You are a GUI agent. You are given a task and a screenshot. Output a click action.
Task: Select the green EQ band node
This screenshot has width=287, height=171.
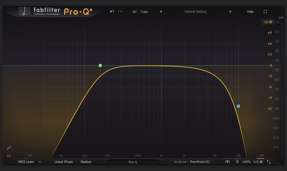click(100, 66)
